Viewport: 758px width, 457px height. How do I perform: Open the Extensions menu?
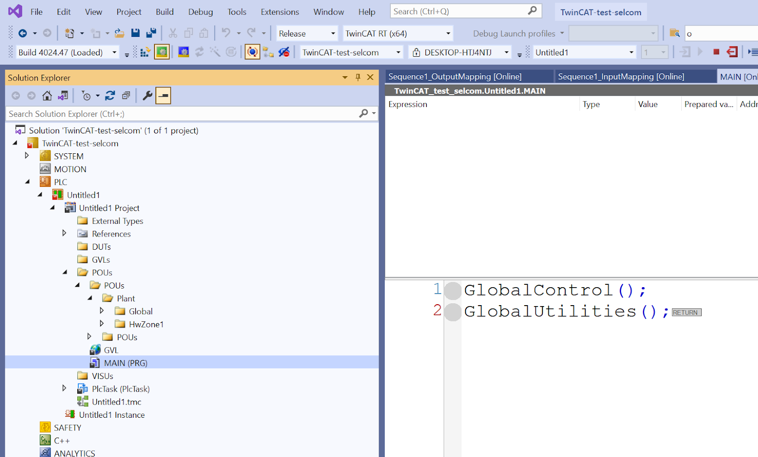(280, 12)
